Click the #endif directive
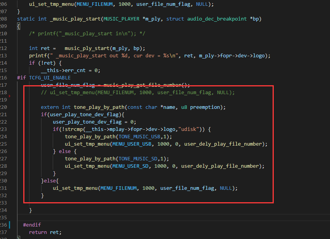 [x=32, y=225]
